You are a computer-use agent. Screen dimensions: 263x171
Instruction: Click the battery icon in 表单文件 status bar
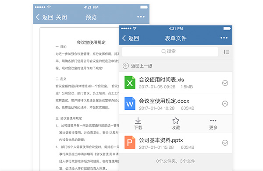pyautogui.click(x=227, y=28)
